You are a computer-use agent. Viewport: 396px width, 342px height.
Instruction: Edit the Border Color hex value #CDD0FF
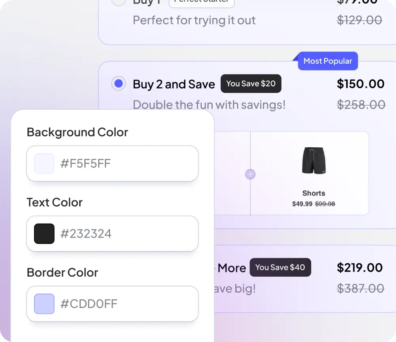coord(88,304)
